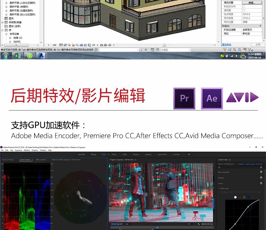Viewport: 266px width, 230px height.
Task: Expand 洗衣机 tree node
Action: (x=10, y=42)
